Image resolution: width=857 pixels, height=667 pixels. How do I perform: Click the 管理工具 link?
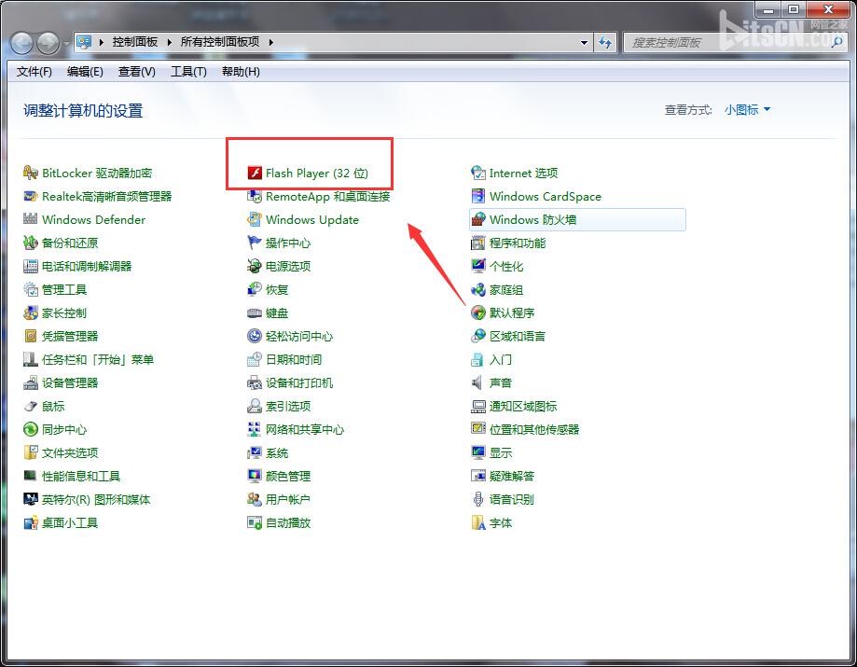(x=64, y=290)
